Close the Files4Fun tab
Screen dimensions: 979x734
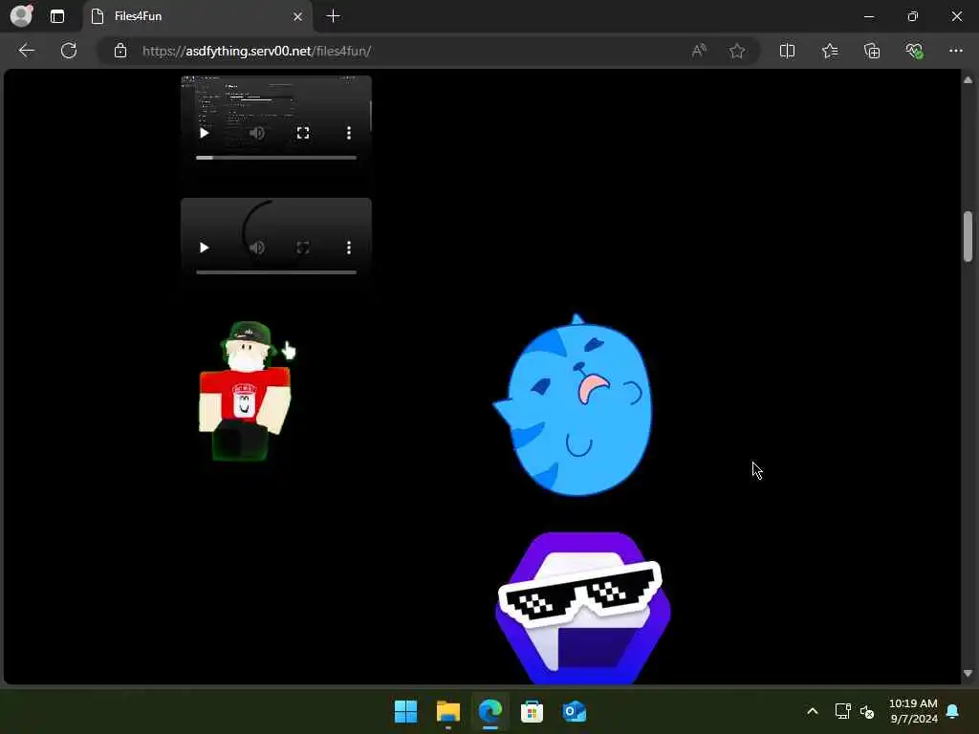coord(298,17)
